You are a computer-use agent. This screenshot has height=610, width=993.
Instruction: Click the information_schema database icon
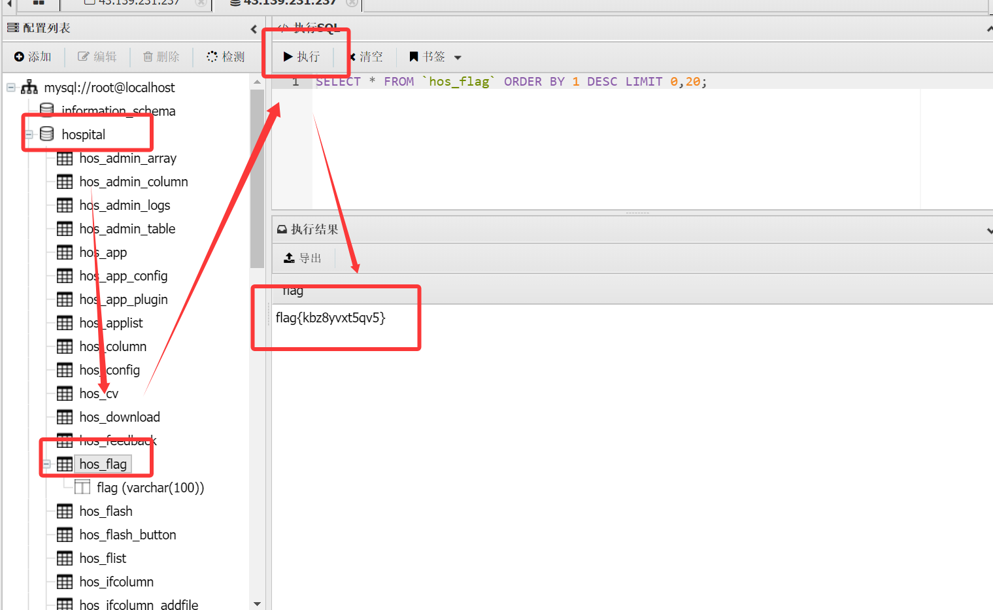[x=47, y=109]
